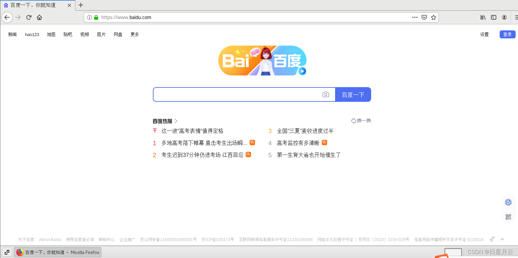The image size is (518, 258).
Task: Open Firefox account avatar icon
Action: tap(504, 17)
